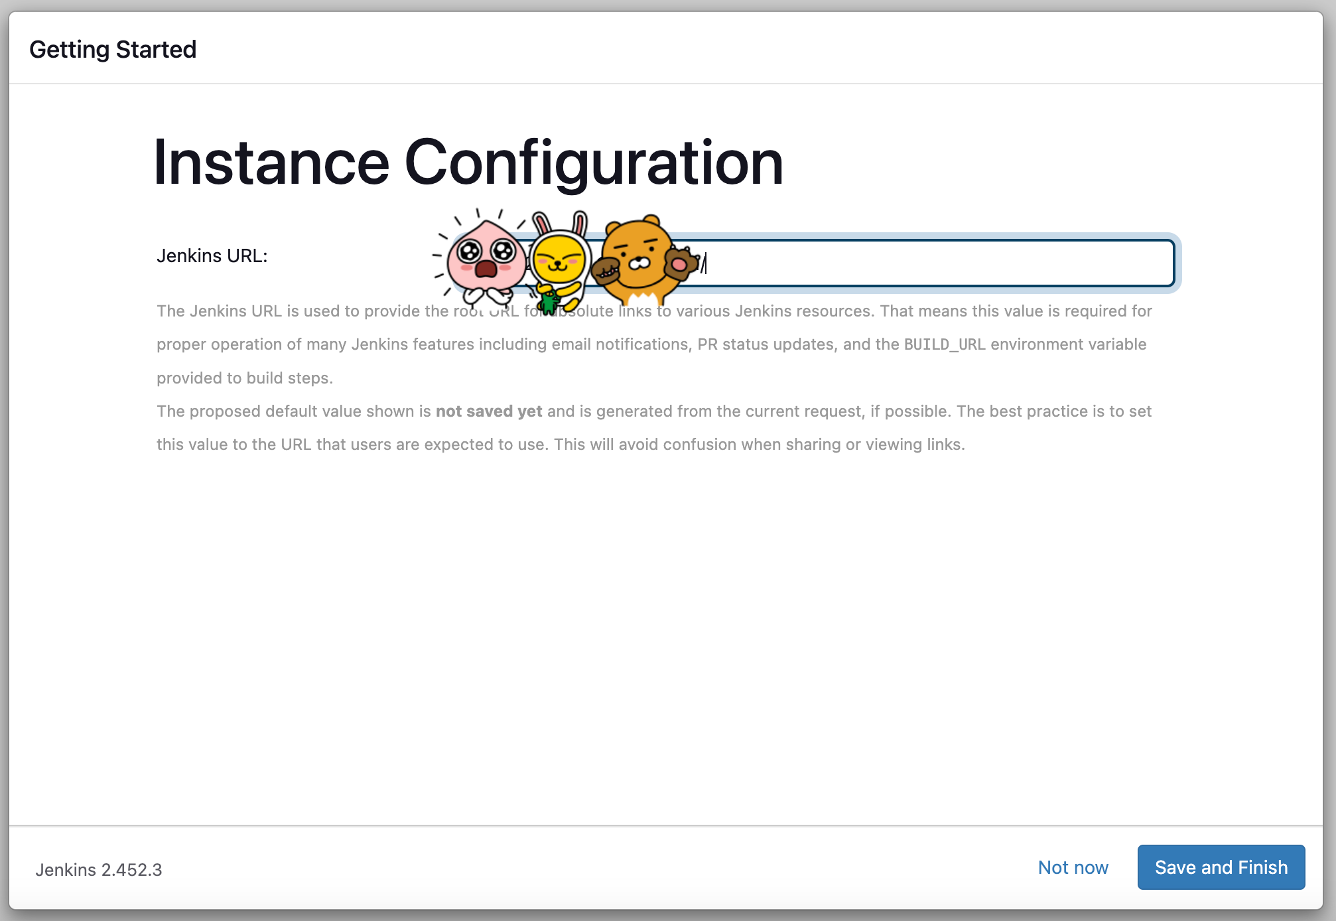Screen dimensions: 1336x921
Task: Click the Jenkins URL: label
Action: click(212, 255)
